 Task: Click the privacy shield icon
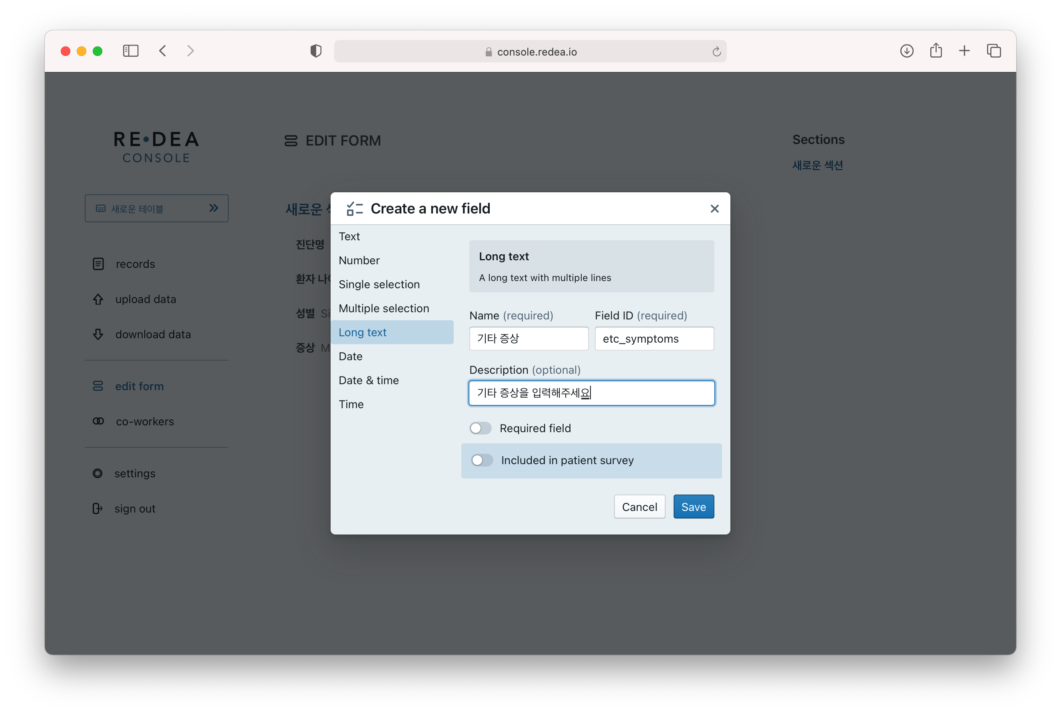pyautogui.click(x=315, y=51)
